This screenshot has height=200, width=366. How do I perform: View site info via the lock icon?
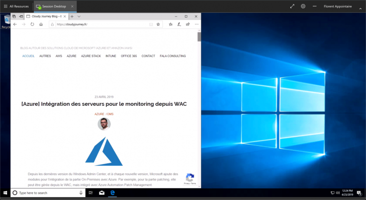pos(53,24)
